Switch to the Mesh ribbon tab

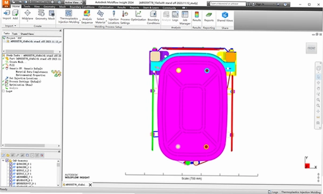[63, 6]
